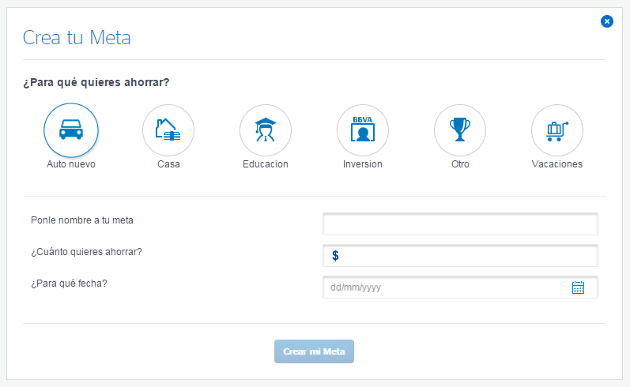This screenshot has height=387, width=630.
Task: Pick the Educacion graduate icon
Action: (266, 130)
